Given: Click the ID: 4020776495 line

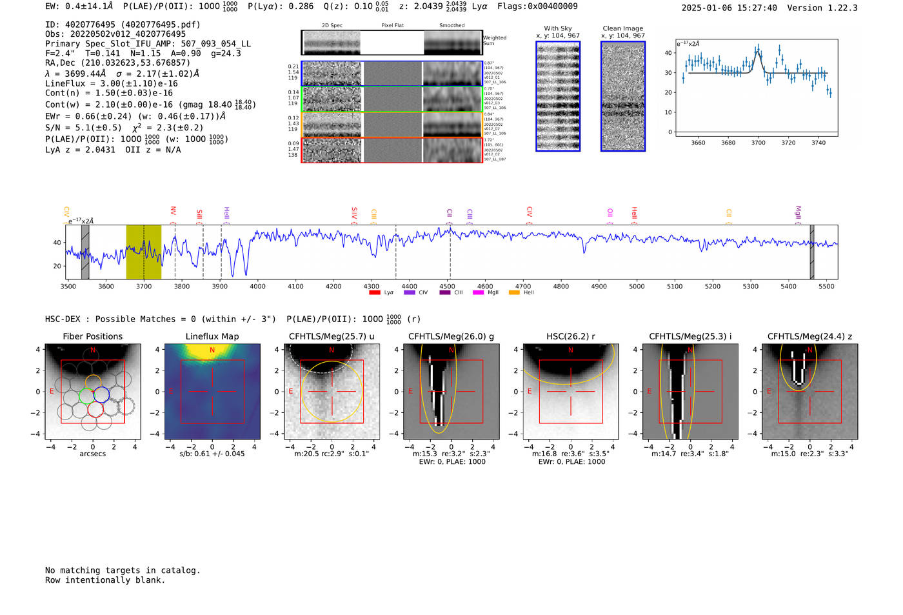Looking at the screenshot, I should point(123,25).
